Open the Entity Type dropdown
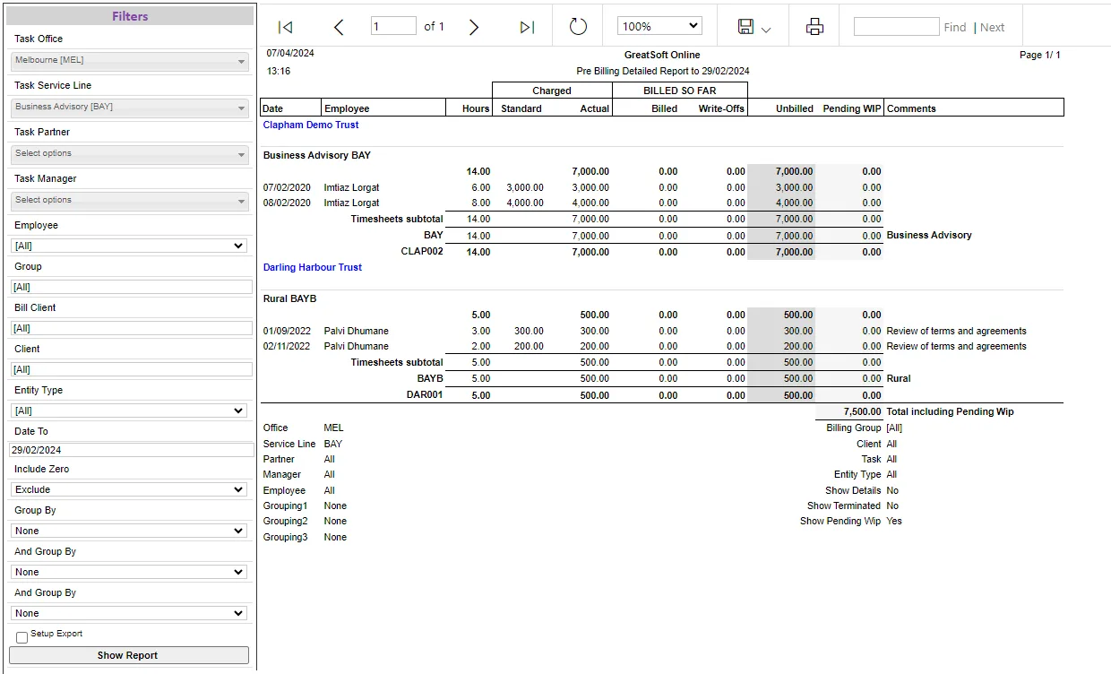Image resolution: width=1111 pixels, height=674 pixels. click(129, 410)
